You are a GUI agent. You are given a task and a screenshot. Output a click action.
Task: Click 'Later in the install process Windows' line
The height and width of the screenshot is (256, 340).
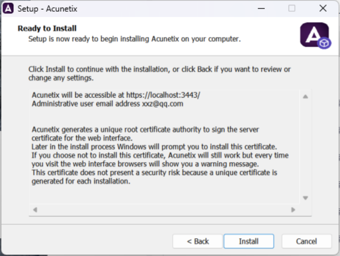pyautogui.click(x=154, y=147)
